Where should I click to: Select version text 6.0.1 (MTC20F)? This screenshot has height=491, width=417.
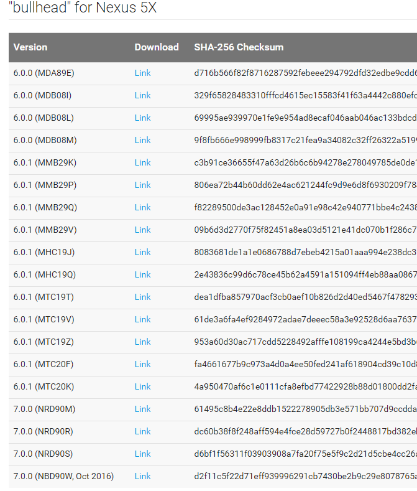(44, 364)
